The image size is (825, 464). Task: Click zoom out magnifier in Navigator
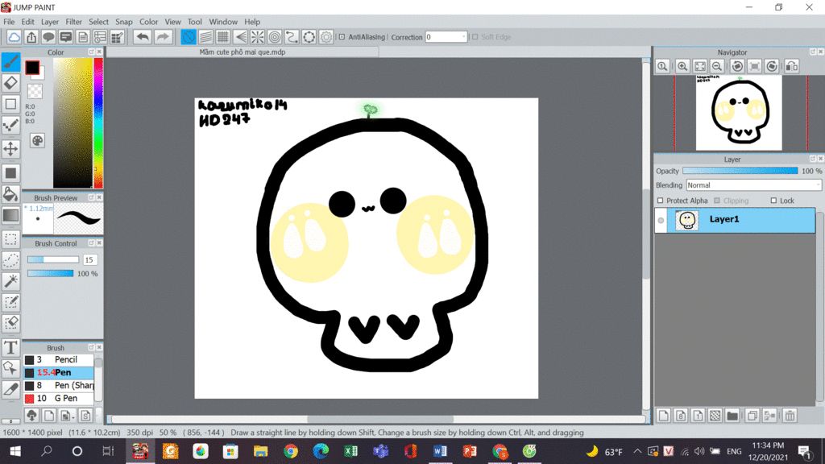coord(716,66)
